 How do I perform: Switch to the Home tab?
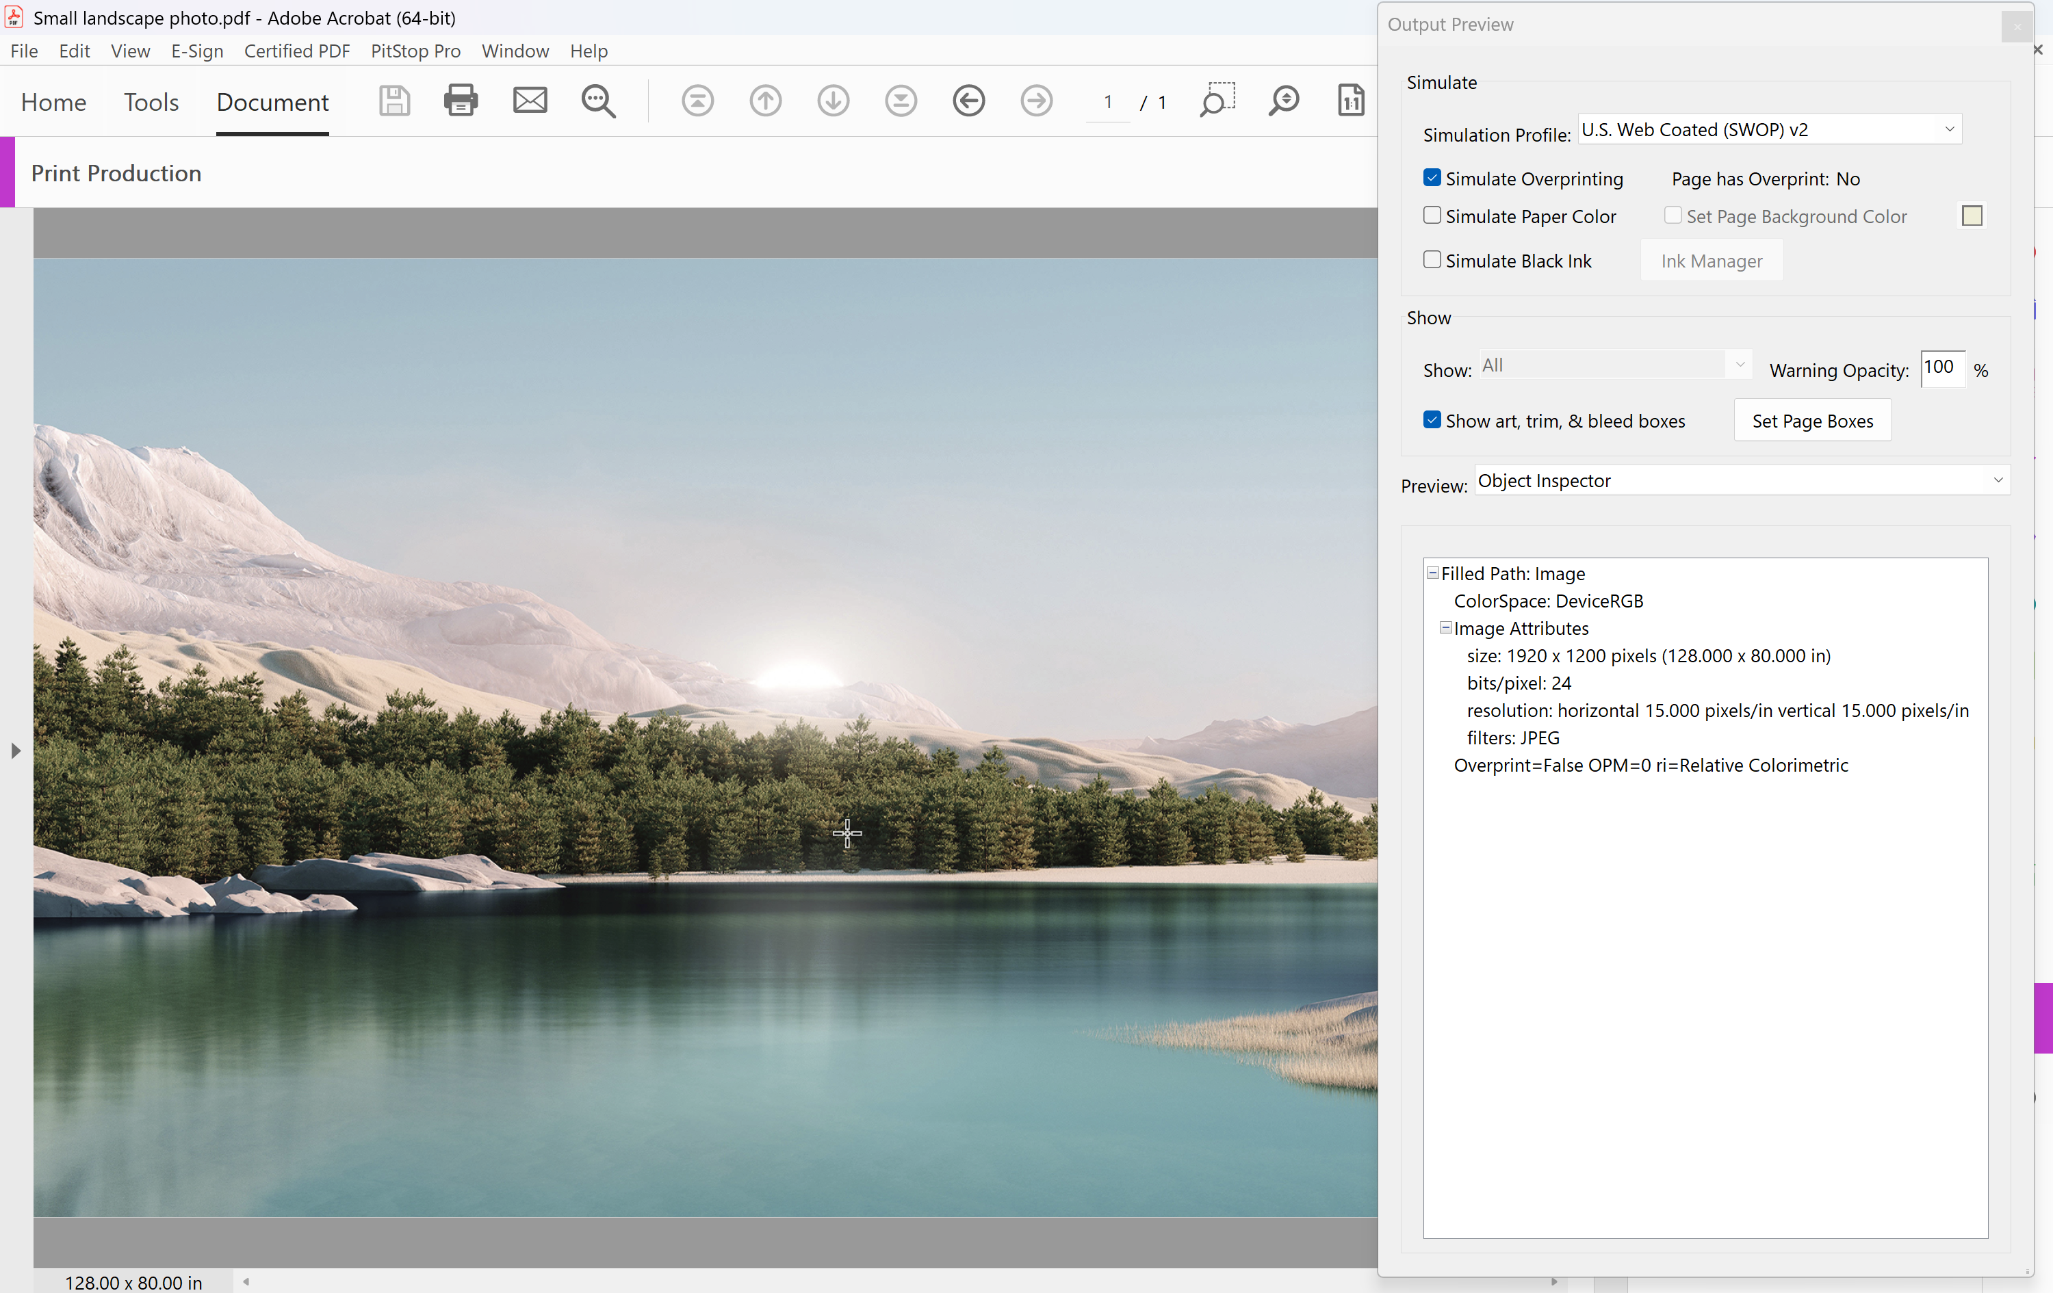click(53, 103)
